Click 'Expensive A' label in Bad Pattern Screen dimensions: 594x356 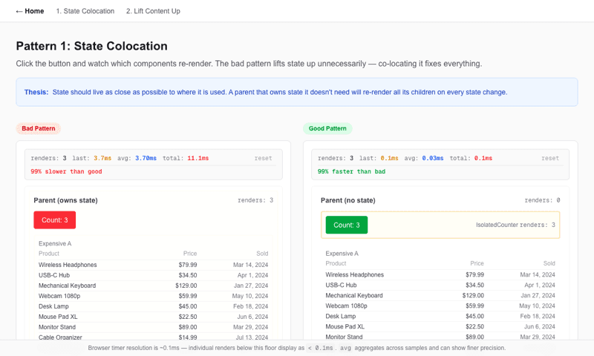point(55,244)
